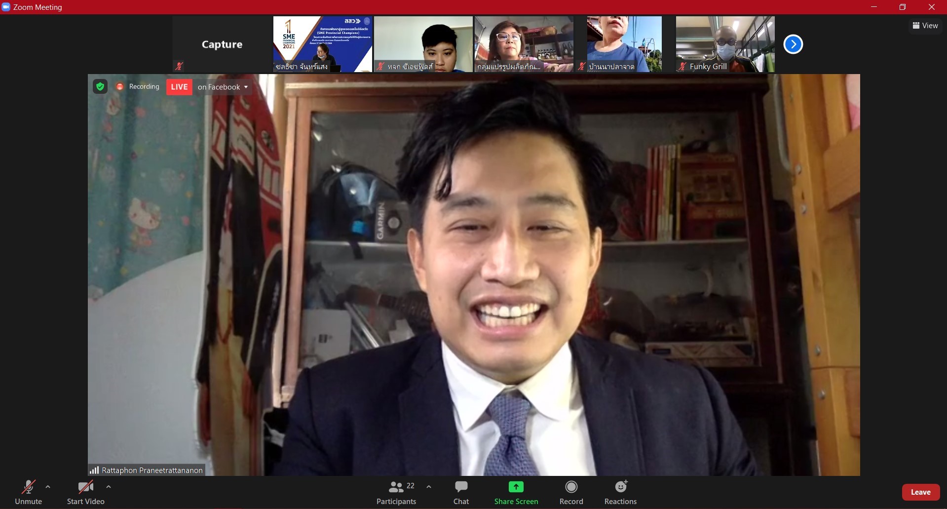Open the Reactions menu
This screenshot has width=947, height=509.
pos(620,492)
